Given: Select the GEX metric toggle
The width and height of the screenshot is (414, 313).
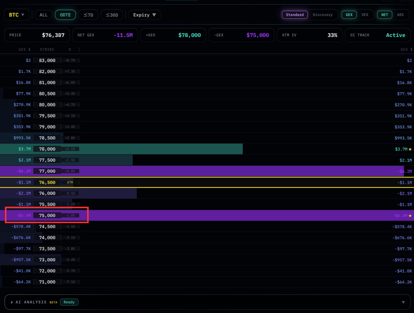Looking at the screenshot, I should 349,15.
